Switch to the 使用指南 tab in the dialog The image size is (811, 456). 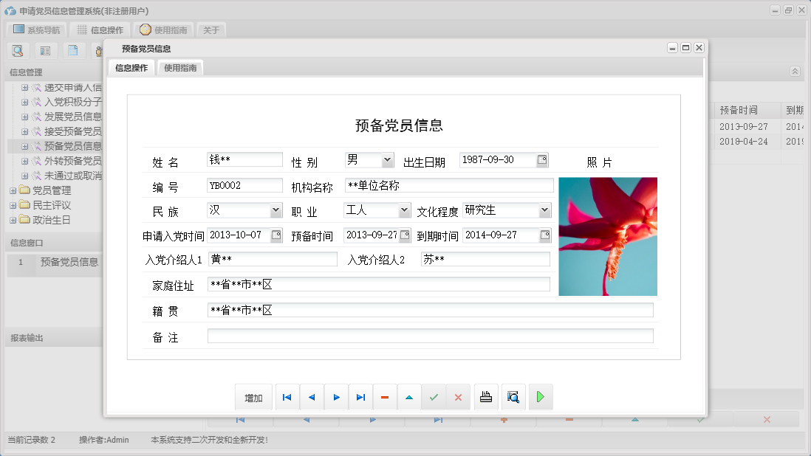tap(179, 66)
